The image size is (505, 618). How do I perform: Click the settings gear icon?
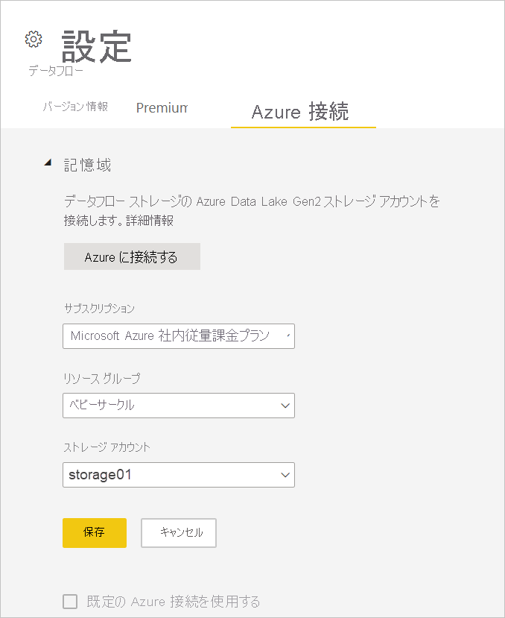(x=34, y=39)
